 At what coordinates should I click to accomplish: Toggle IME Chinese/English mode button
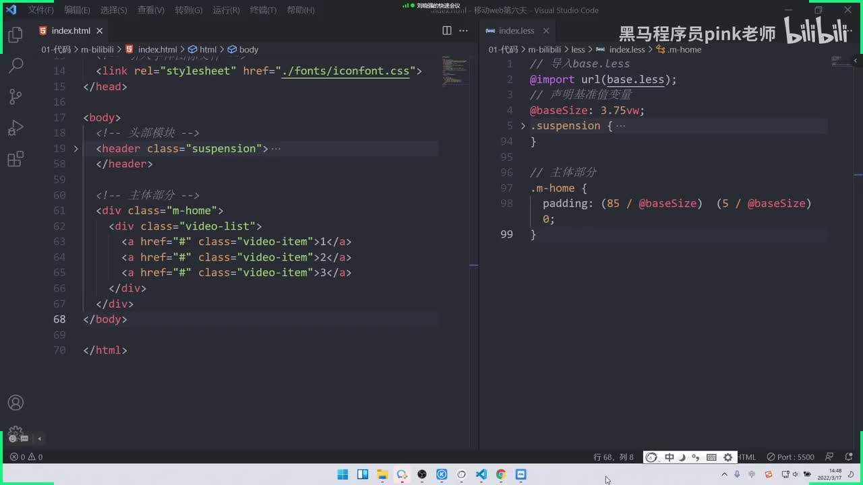pyautogui.click(x=669, y=457)
